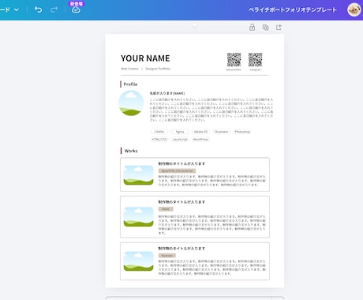This screenshot has height=300, width=363.
Task: Open the user profile avatar
Action: tap(354, 9)
